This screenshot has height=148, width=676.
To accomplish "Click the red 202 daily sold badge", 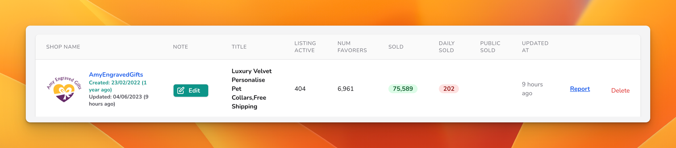I will [x=449, y=89].
